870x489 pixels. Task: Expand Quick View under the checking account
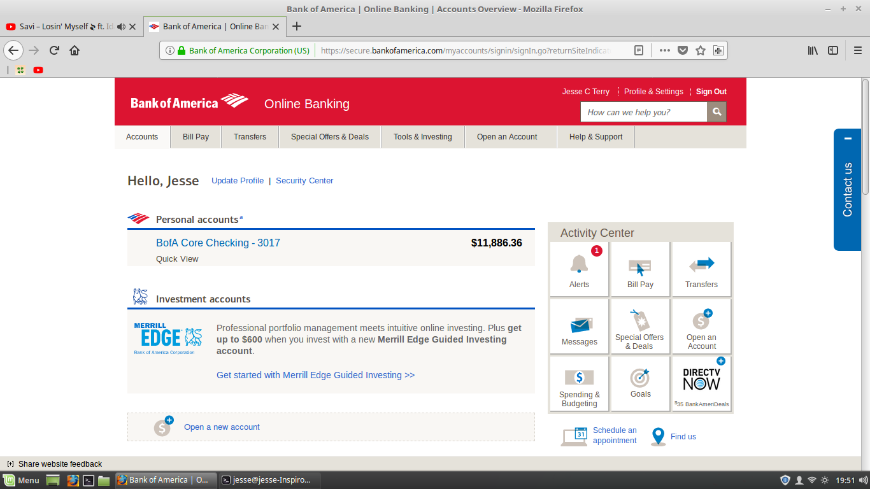click(177, 259)
